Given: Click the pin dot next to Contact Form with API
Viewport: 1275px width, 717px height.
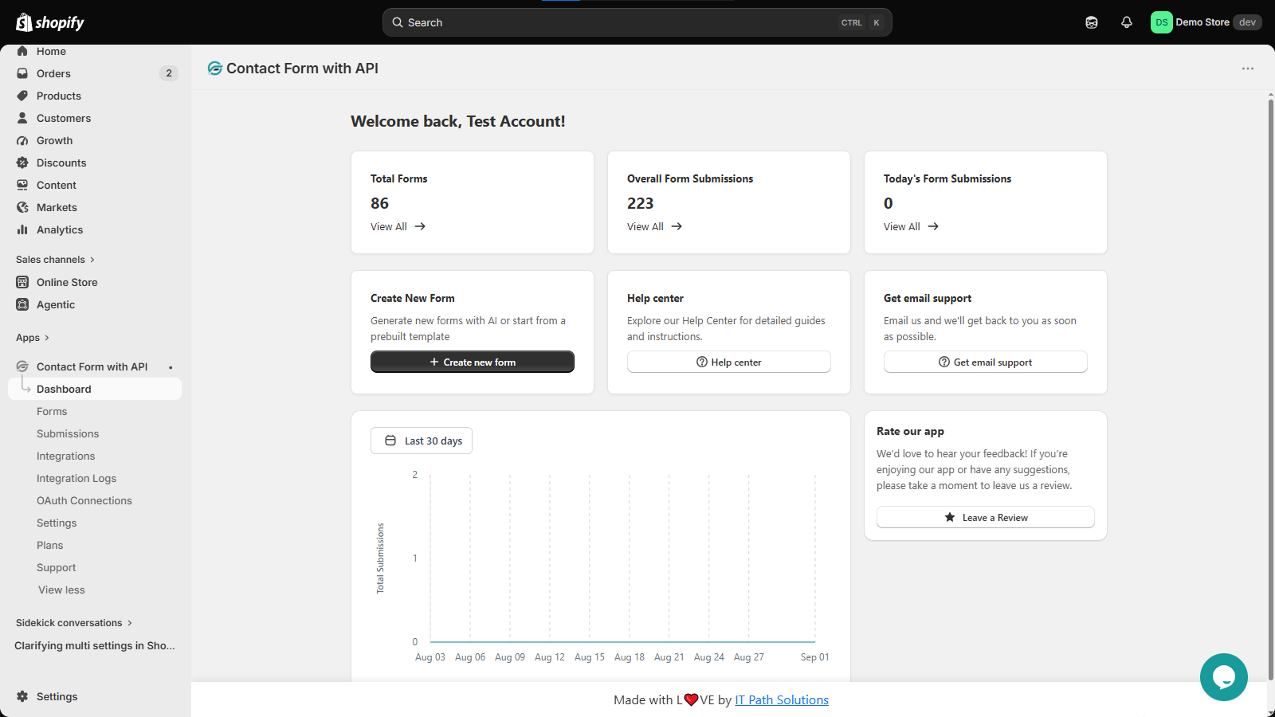Looking at the screenshot, I should pos(171,367).
